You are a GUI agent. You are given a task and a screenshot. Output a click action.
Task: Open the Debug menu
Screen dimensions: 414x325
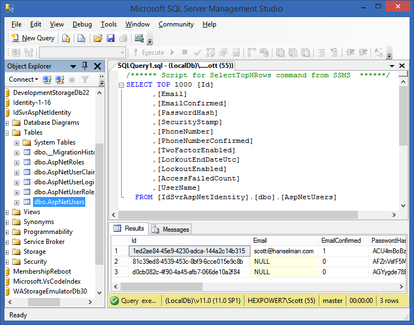(x=82, y=24)
